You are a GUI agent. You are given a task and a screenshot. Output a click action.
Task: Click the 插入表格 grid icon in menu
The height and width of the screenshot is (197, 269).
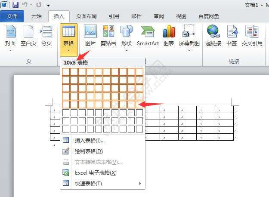pyautogui.click(x=66, y=140)
